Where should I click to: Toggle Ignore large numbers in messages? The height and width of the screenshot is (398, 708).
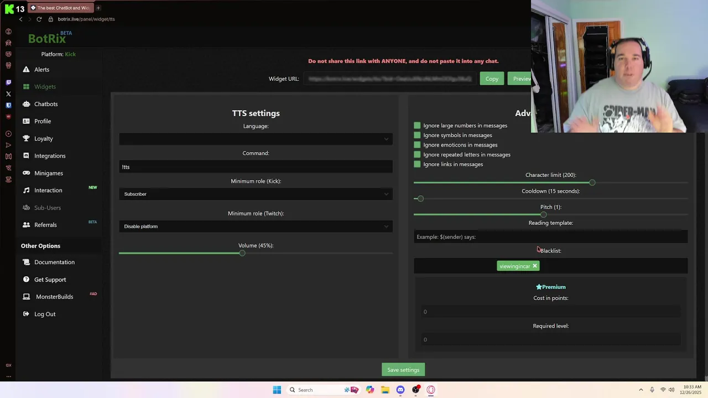(417, 125)
